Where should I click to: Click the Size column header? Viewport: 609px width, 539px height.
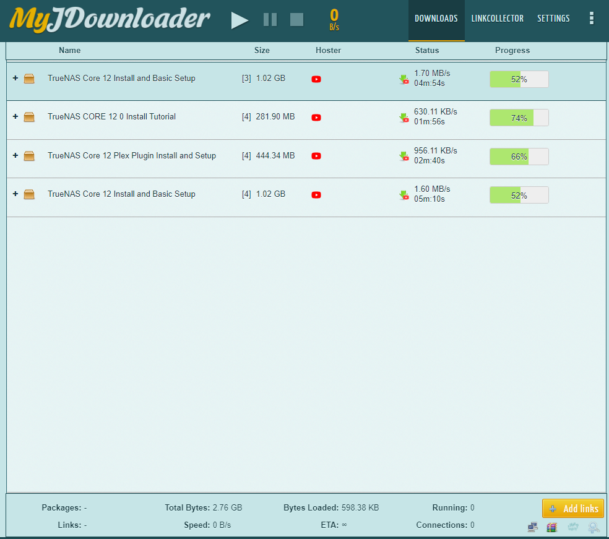(x=262, y=51)
